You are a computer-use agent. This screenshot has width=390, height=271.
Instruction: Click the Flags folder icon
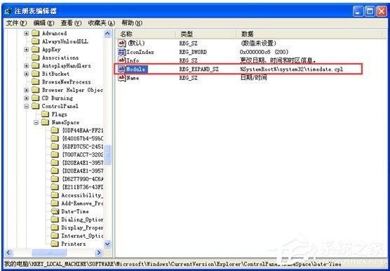click(x=46, y=114)
